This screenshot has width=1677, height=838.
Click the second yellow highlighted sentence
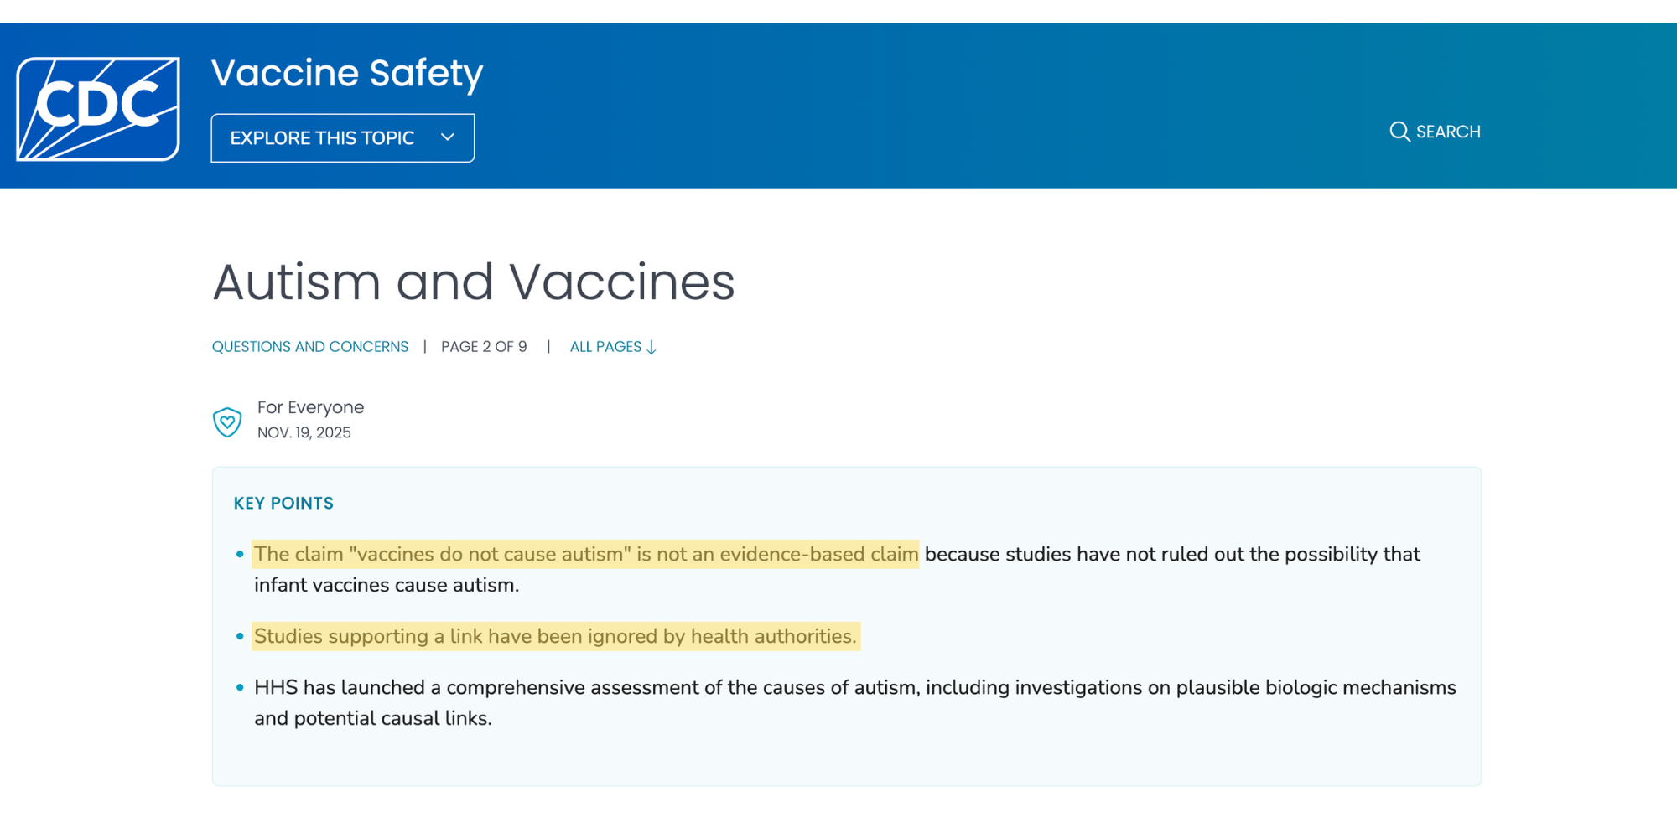[556, 636]
